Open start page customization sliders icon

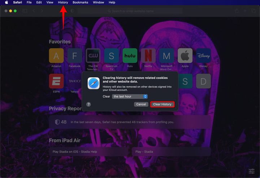pos(252,171)
